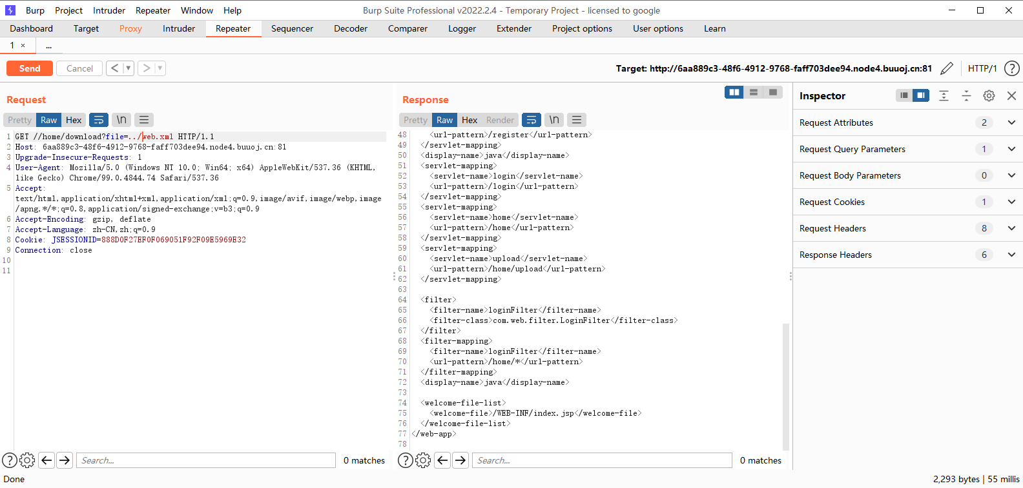
Task: Click the Cancel button
Action: pyautogui.click(x=79, y=68)
